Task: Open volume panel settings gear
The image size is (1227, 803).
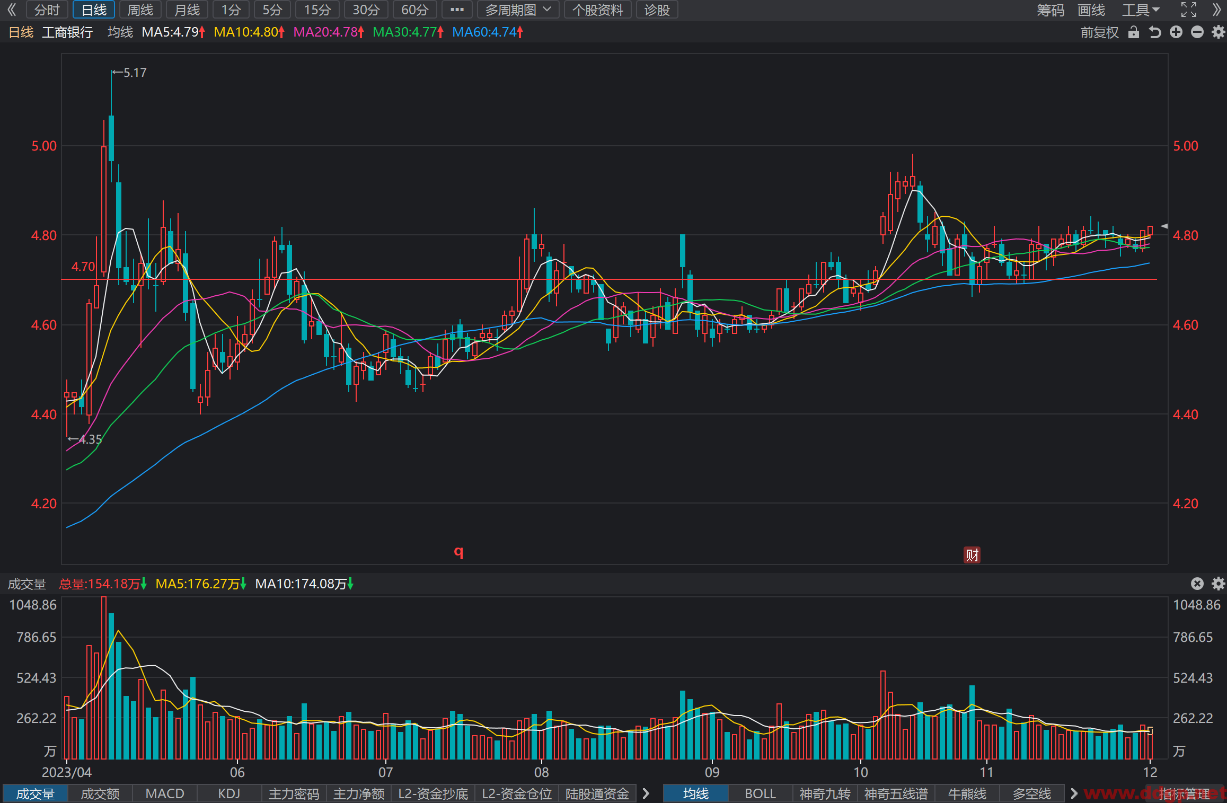Action: 1218,584
